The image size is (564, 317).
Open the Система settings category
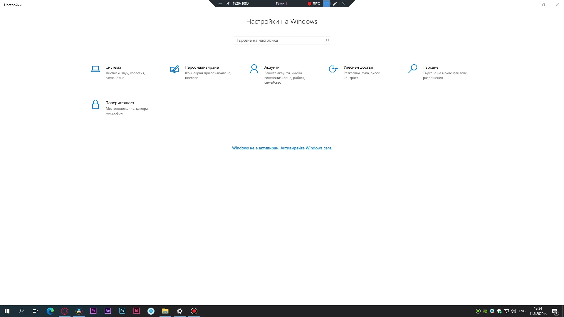[113, 67]
